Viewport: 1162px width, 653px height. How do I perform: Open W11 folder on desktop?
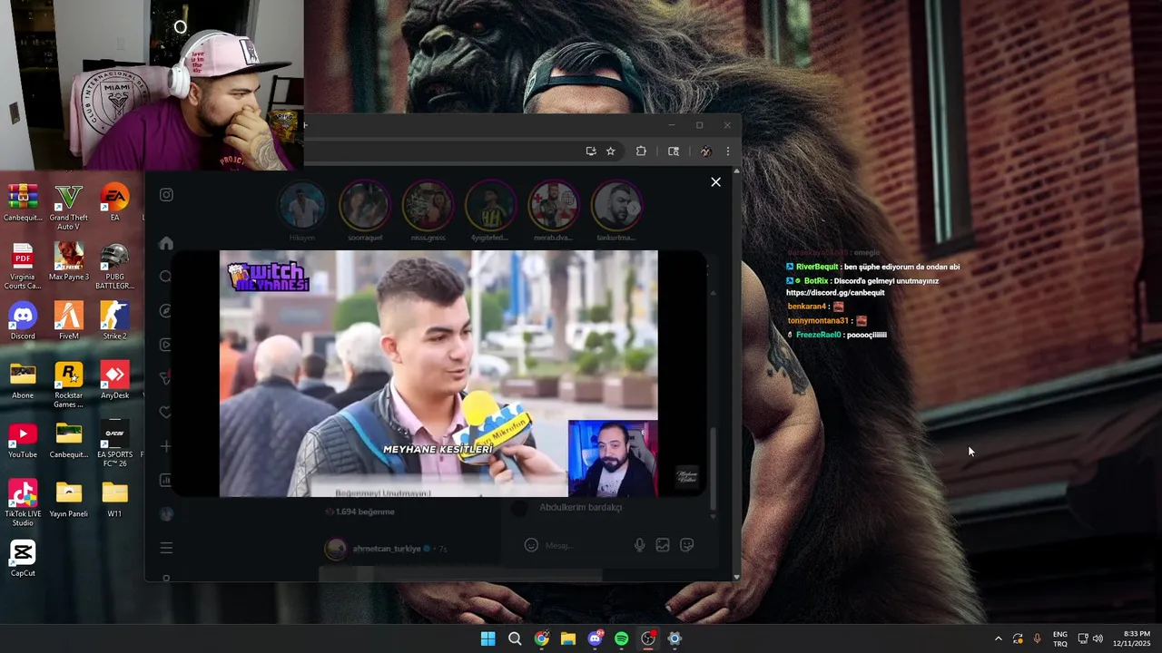pyautogui.click(x=114, y=499)
